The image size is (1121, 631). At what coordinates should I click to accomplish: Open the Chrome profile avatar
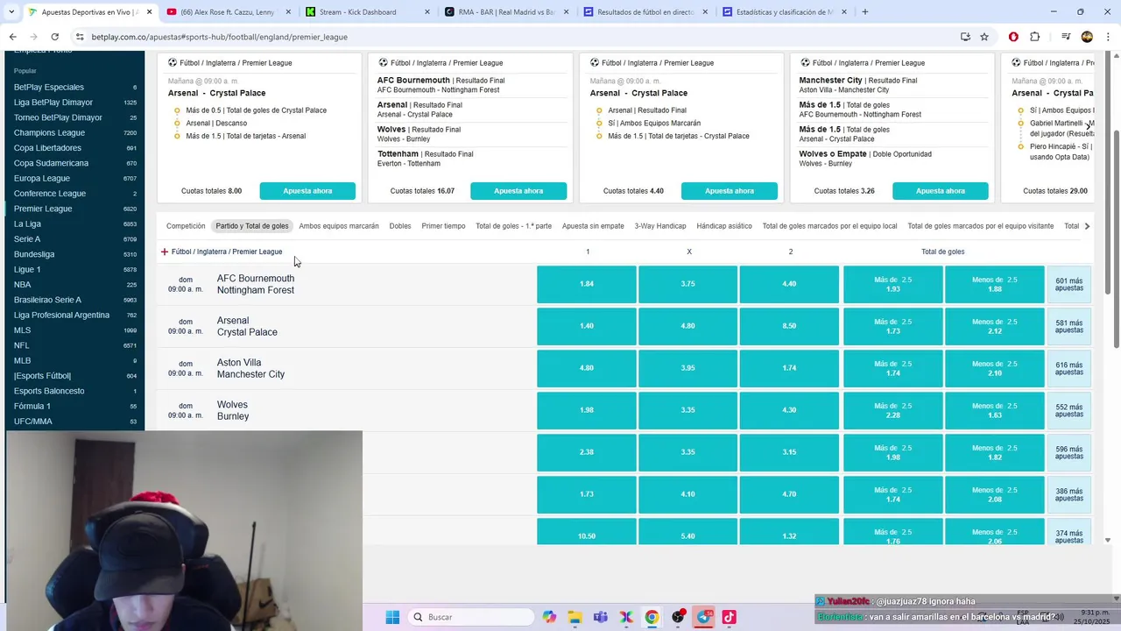[1087, 37]
